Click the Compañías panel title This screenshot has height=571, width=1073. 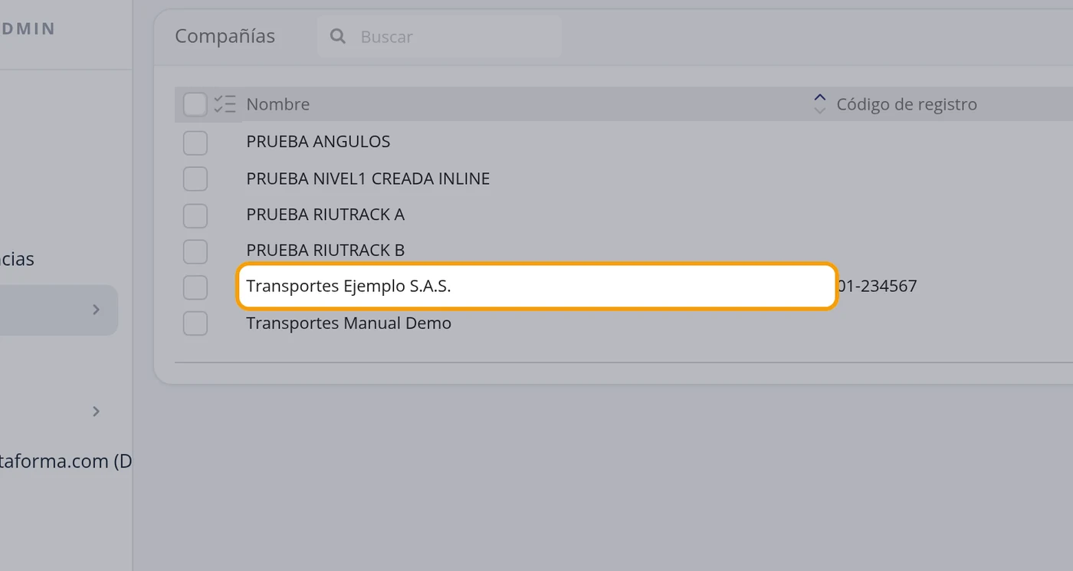(225, 37)
